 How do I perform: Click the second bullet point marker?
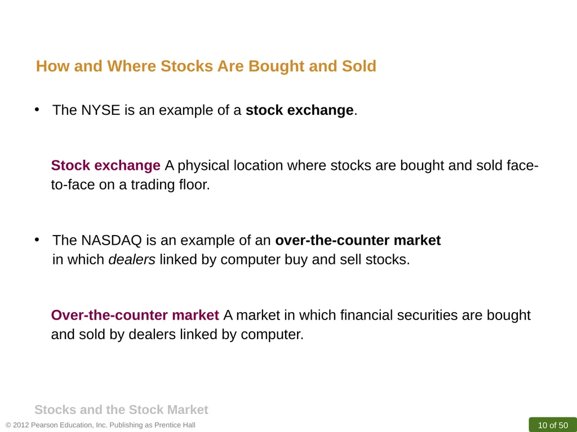tap(37, 240)
